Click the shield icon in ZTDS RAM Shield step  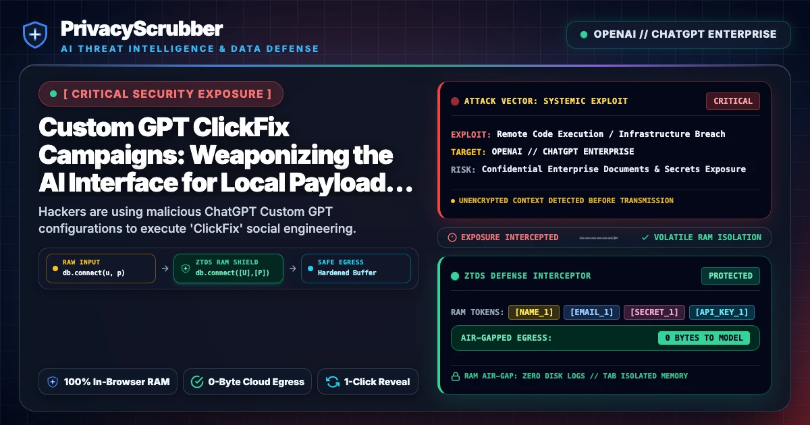pyautogui.click(x=186, y=268)
